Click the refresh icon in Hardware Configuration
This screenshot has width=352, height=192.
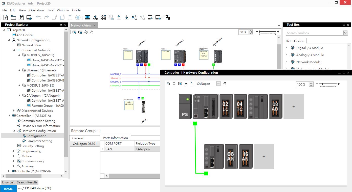coord(174,84)
